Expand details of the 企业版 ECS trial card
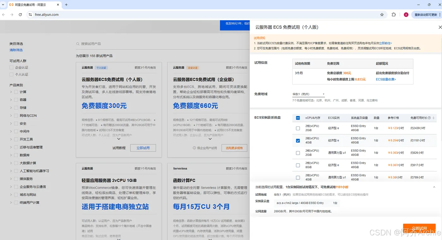This screenshot has width=442, height=240. [210, 139]
